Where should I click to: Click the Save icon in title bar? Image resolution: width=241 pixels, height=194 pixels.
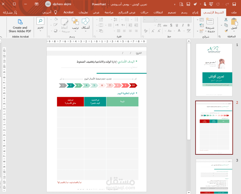click(x=234, y=4)
